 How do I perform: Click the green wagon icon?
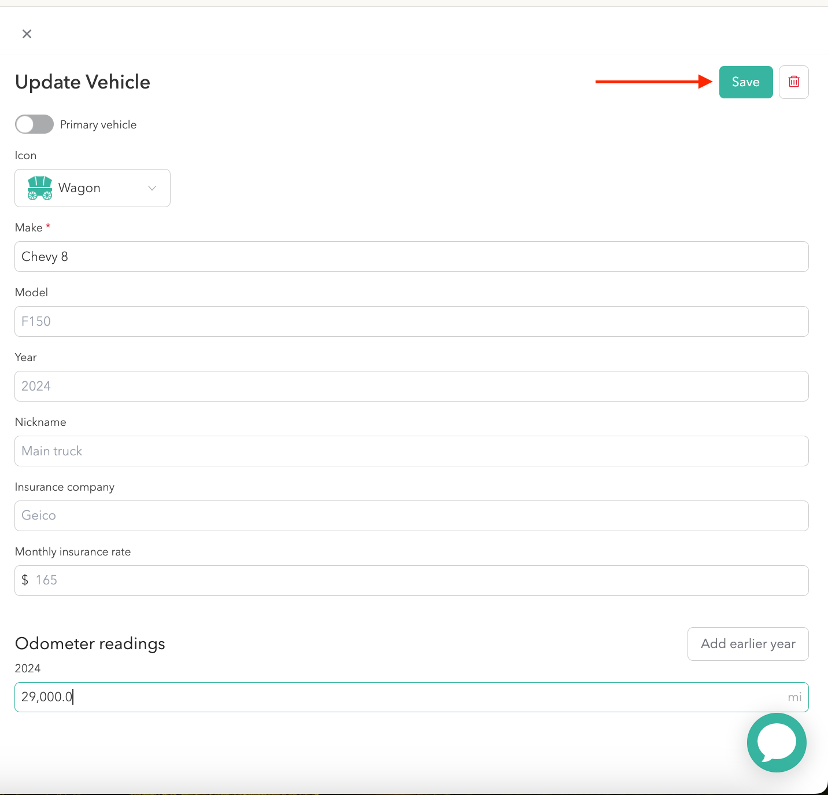tap(40, 188)
